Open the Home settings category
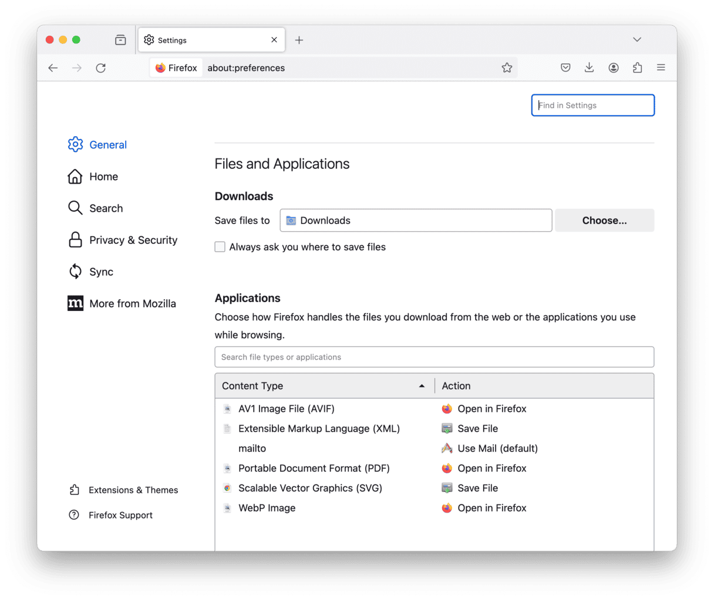 (x=93, y=177)
